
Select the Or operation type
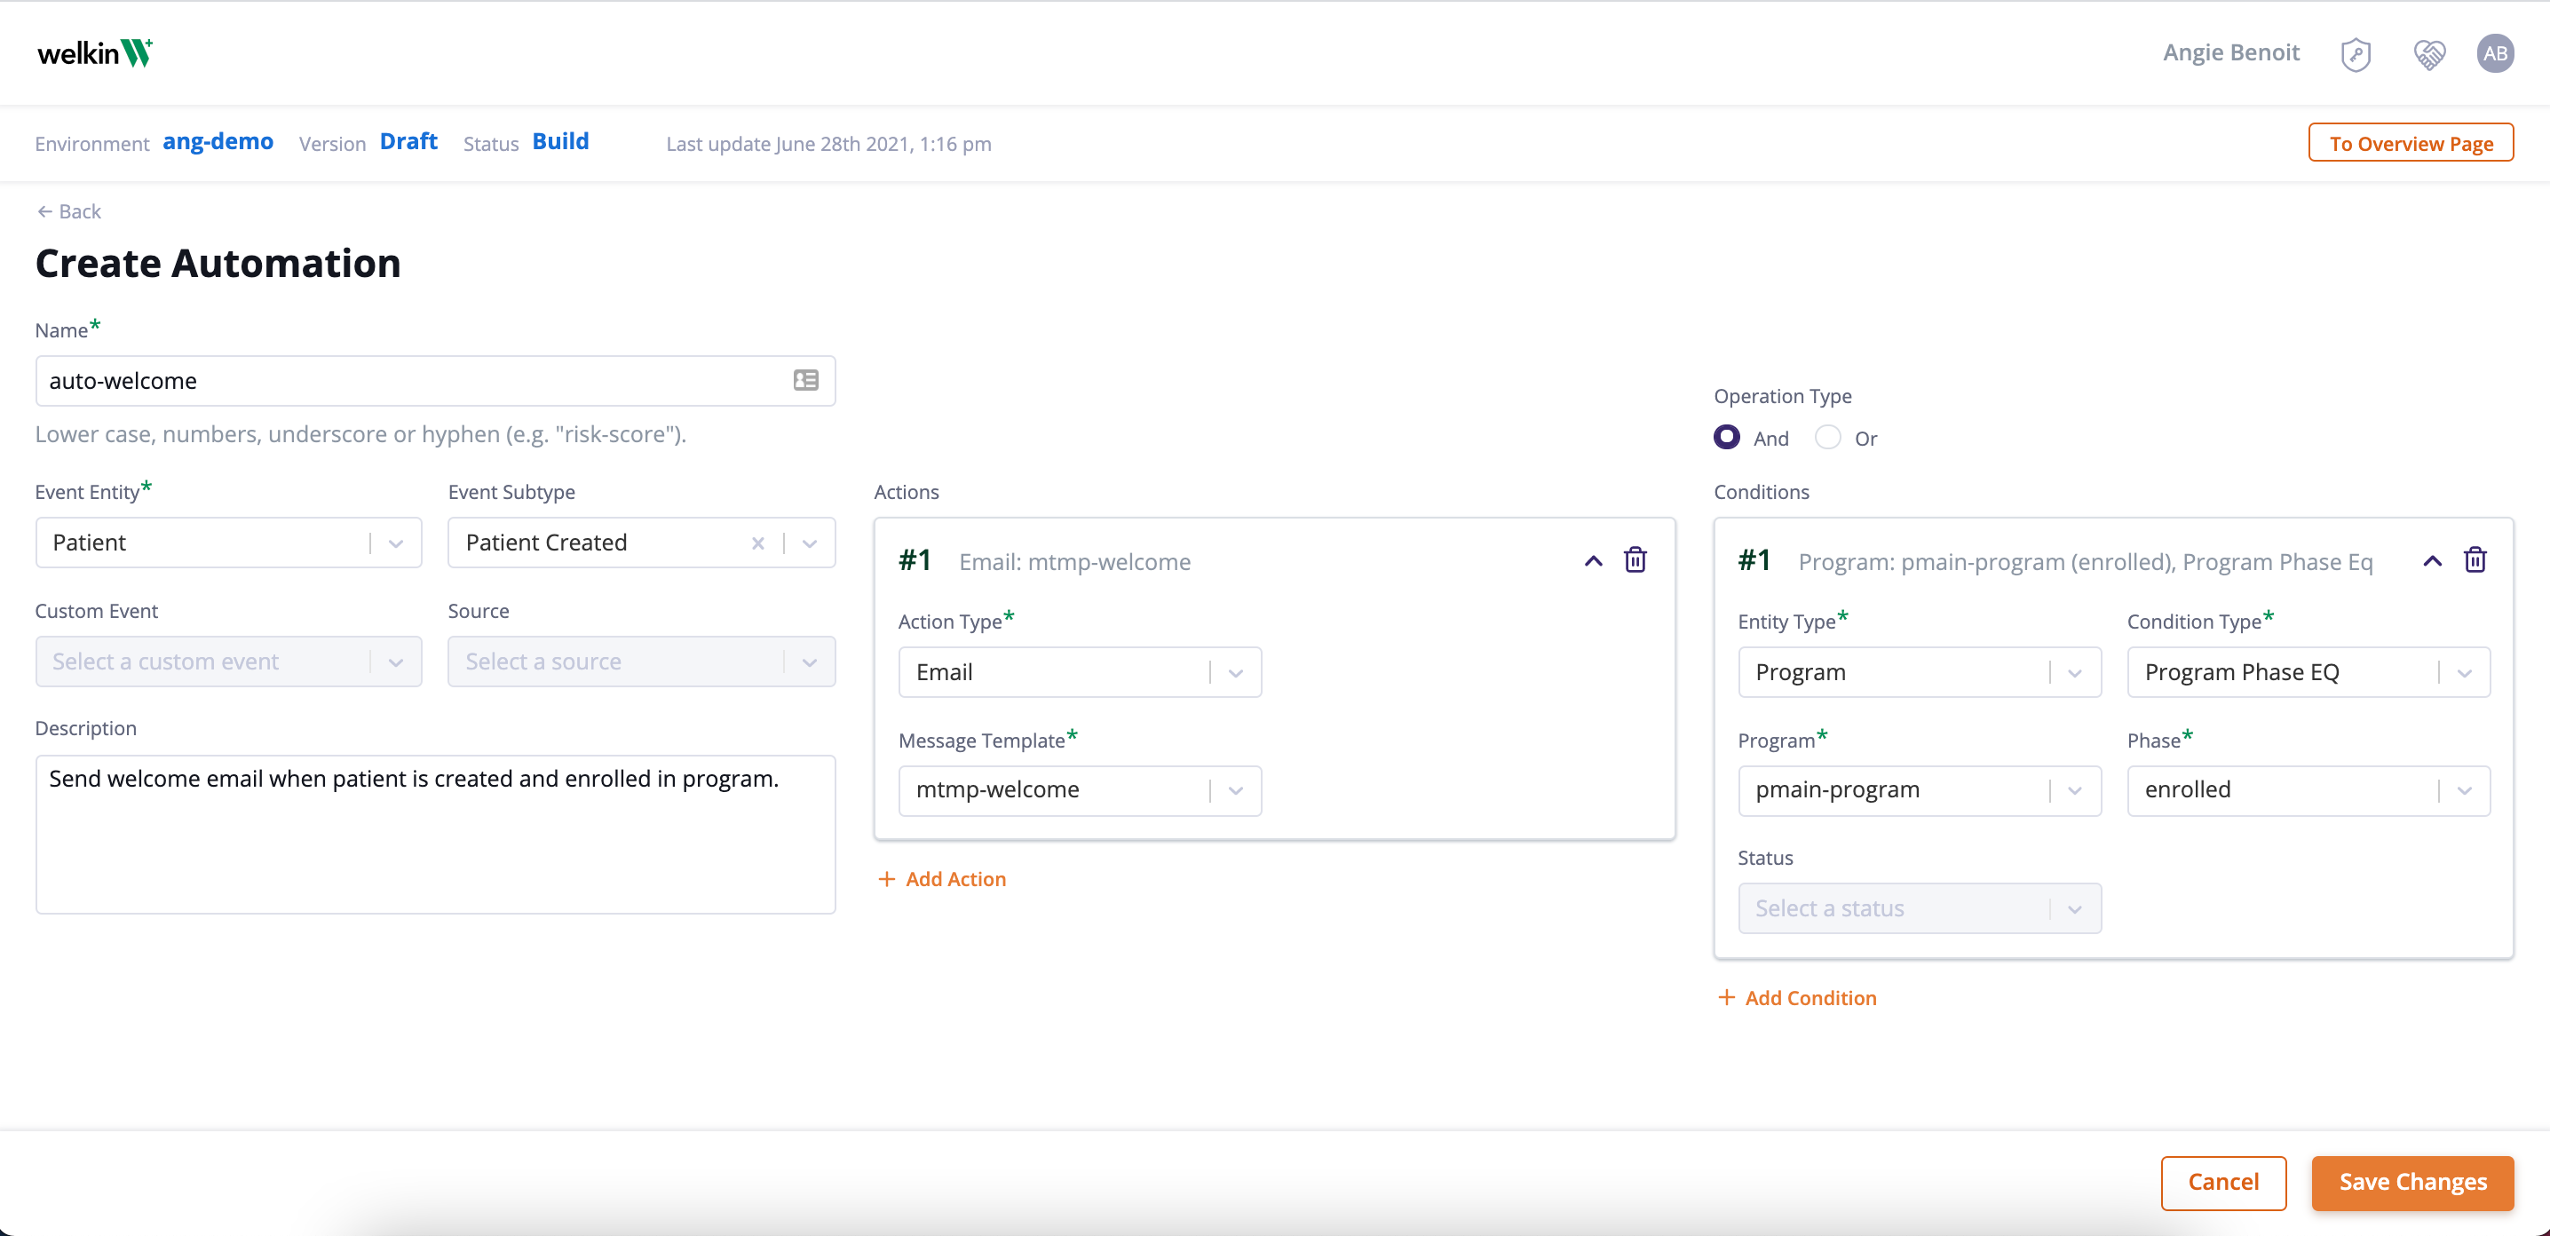(x=1827, y=436)
